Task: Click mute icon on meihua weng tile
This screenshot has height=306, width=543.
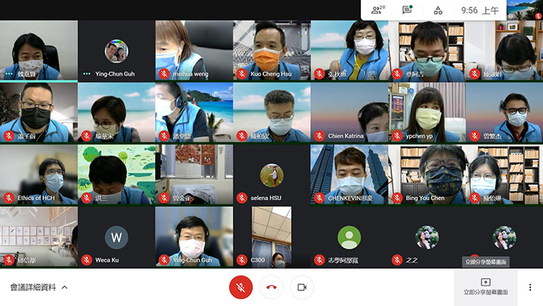Action: (164, 74)
